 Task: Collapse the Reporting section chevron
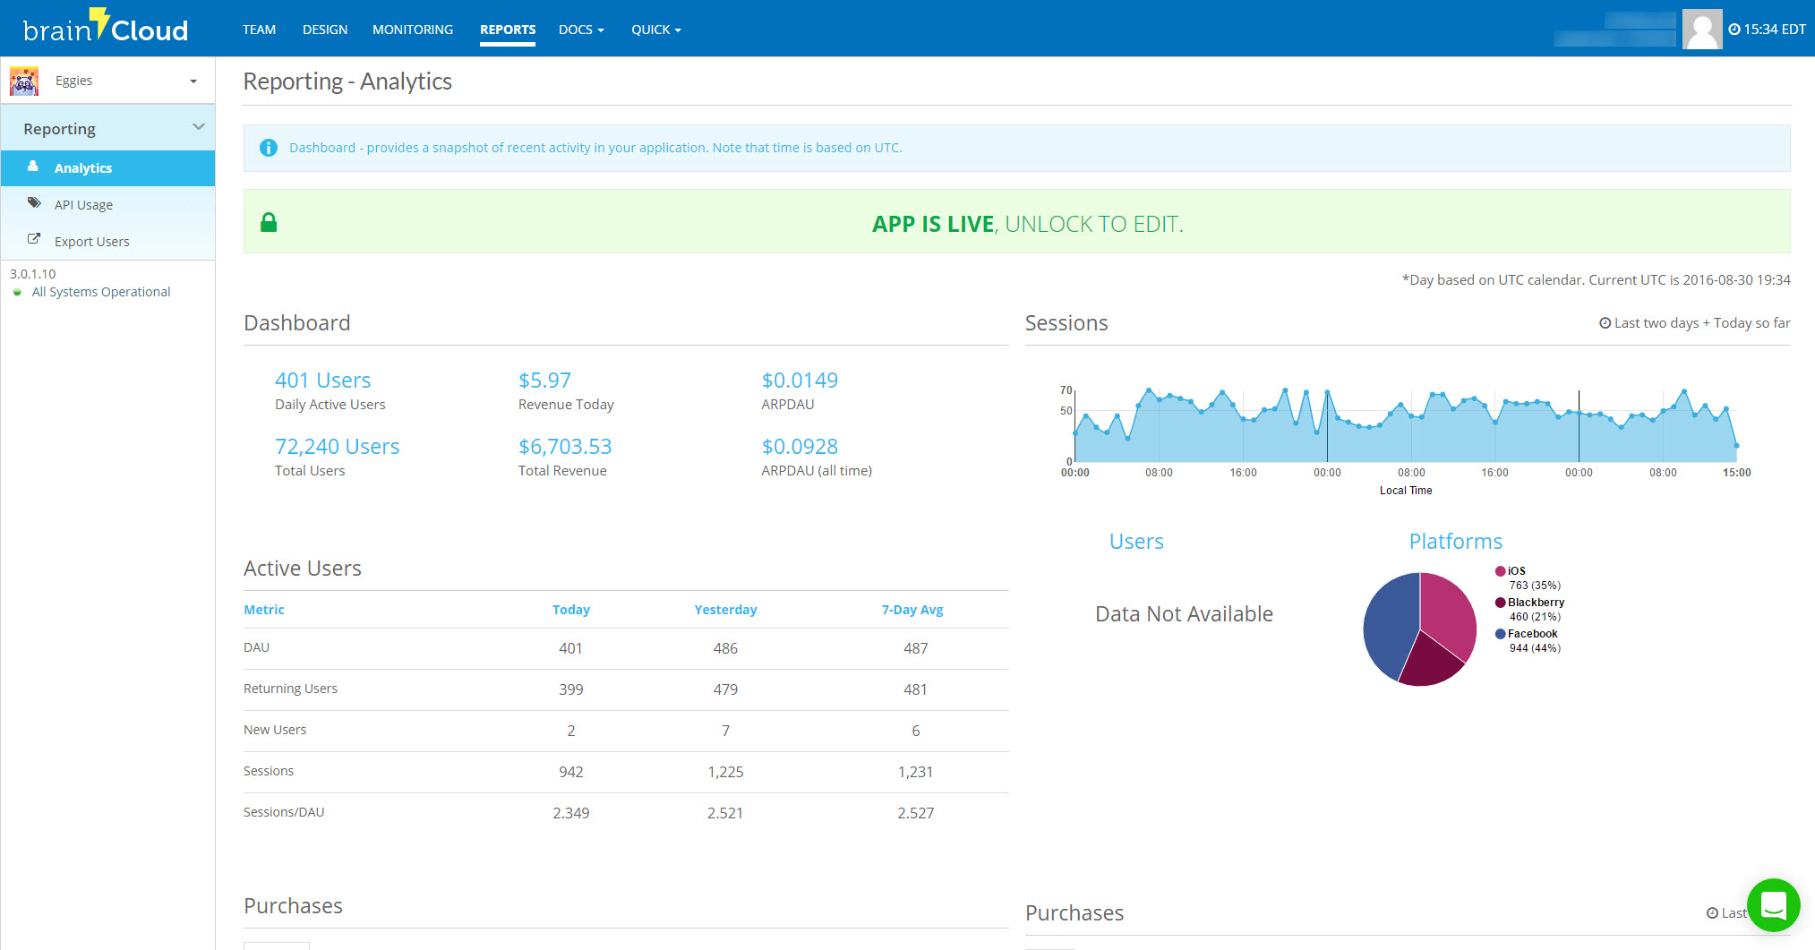(199, 126)
